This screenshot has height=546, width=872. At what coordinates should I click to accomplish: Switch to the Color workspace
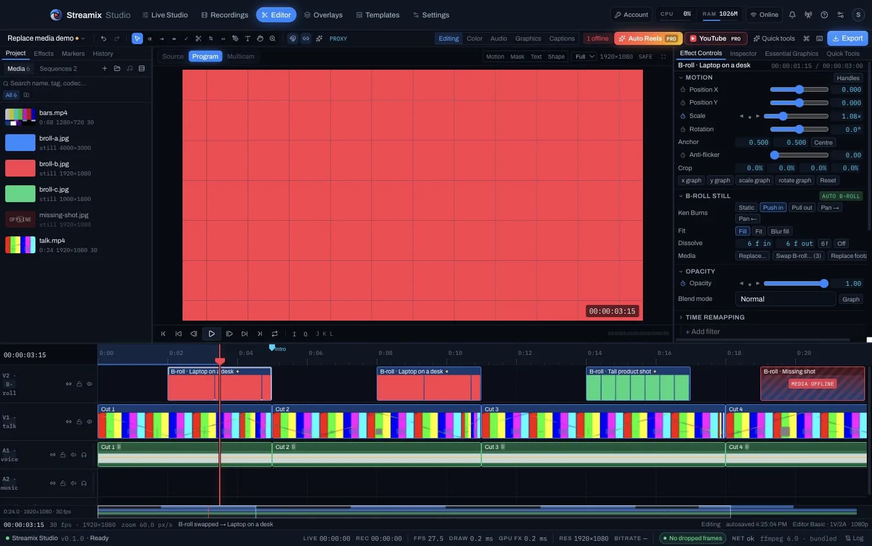[x=474, y=38]
